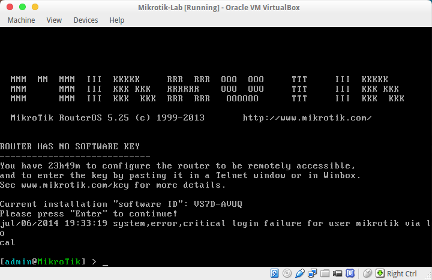Viewport: 432px width, 280px height.
Task: Click the mouse integration status icon
Action: tap(367, 273)
